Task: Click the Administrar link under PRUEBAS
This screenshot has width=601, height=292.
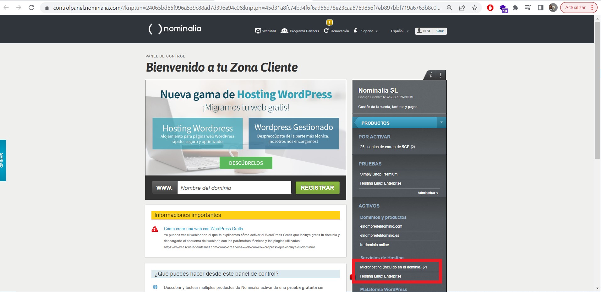Action: [x=428, y=193]
